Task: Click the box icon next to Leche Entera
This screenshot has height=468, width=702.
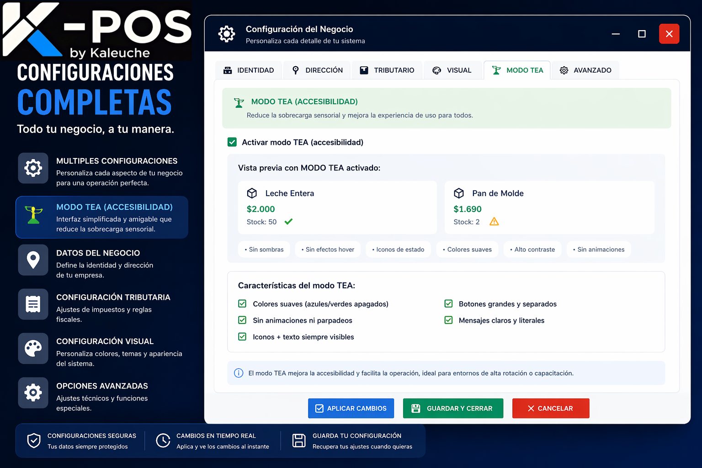Action: pos(252,193)
